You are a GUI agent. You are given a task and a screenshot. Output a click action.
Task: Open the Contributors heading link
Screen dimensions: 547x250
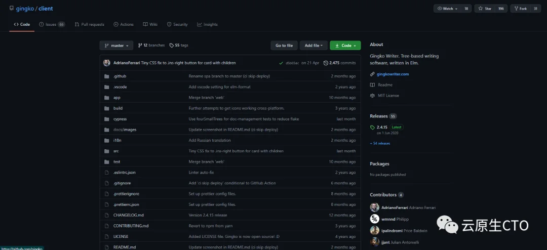(x=383, y=194)
